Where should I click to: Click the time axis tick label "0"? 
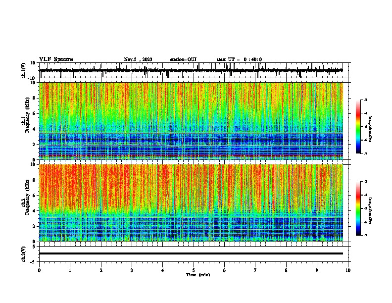point(39,270)
